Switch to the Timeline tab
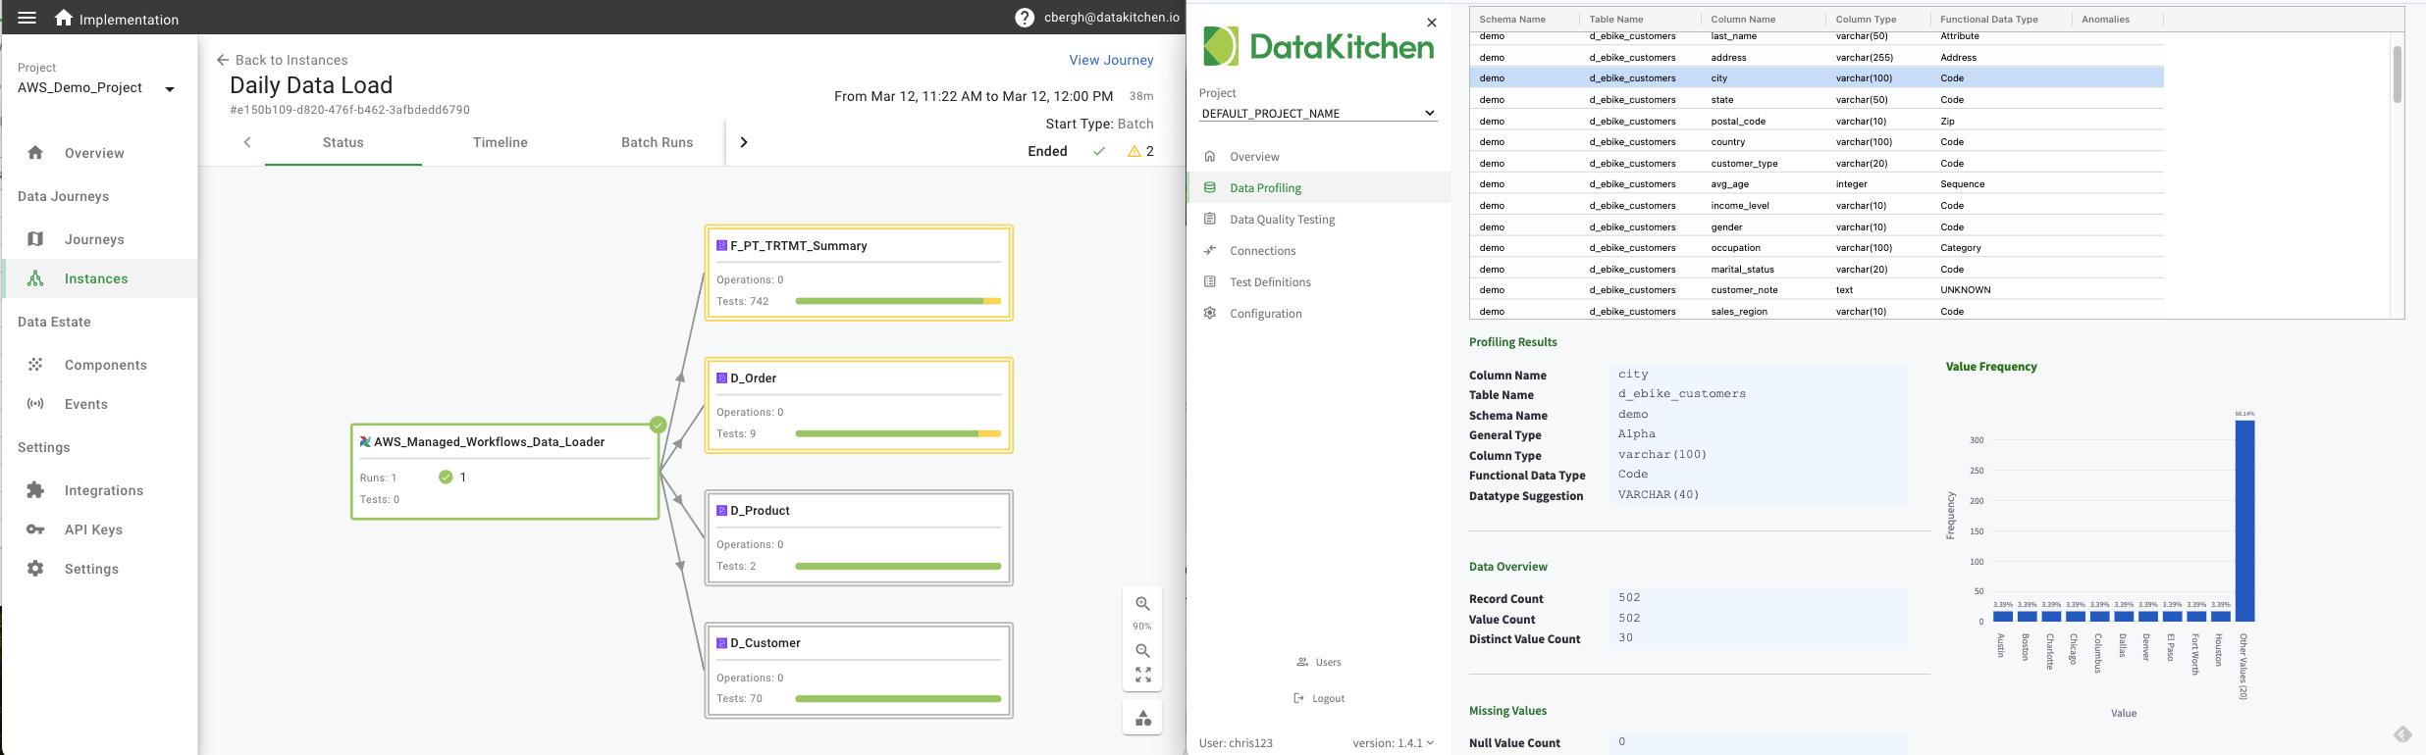This screenshot has width=2426, height=755. pyautogui.click(x=500, y=142)
